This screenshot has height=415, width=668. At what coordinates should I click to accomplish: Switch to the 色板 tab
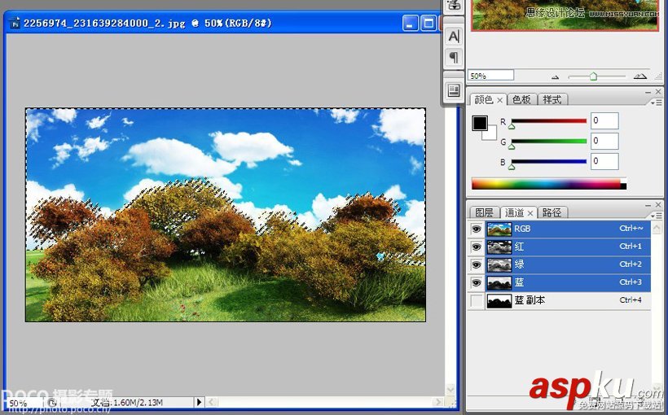click(521, 99)
